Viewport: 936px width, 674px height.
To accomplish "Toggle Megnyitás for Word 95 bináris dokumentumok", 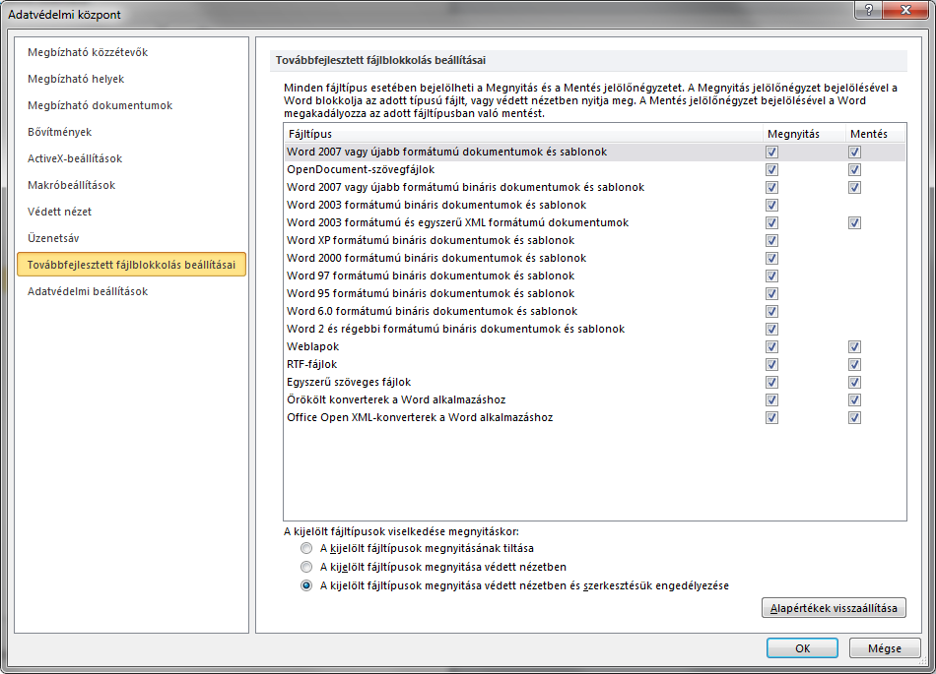I will 771,294.
